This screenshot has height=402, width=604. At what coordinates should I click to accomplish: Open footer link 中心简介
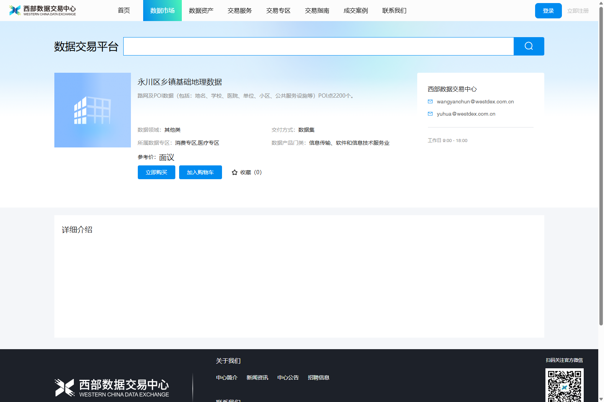coord(227,377)
